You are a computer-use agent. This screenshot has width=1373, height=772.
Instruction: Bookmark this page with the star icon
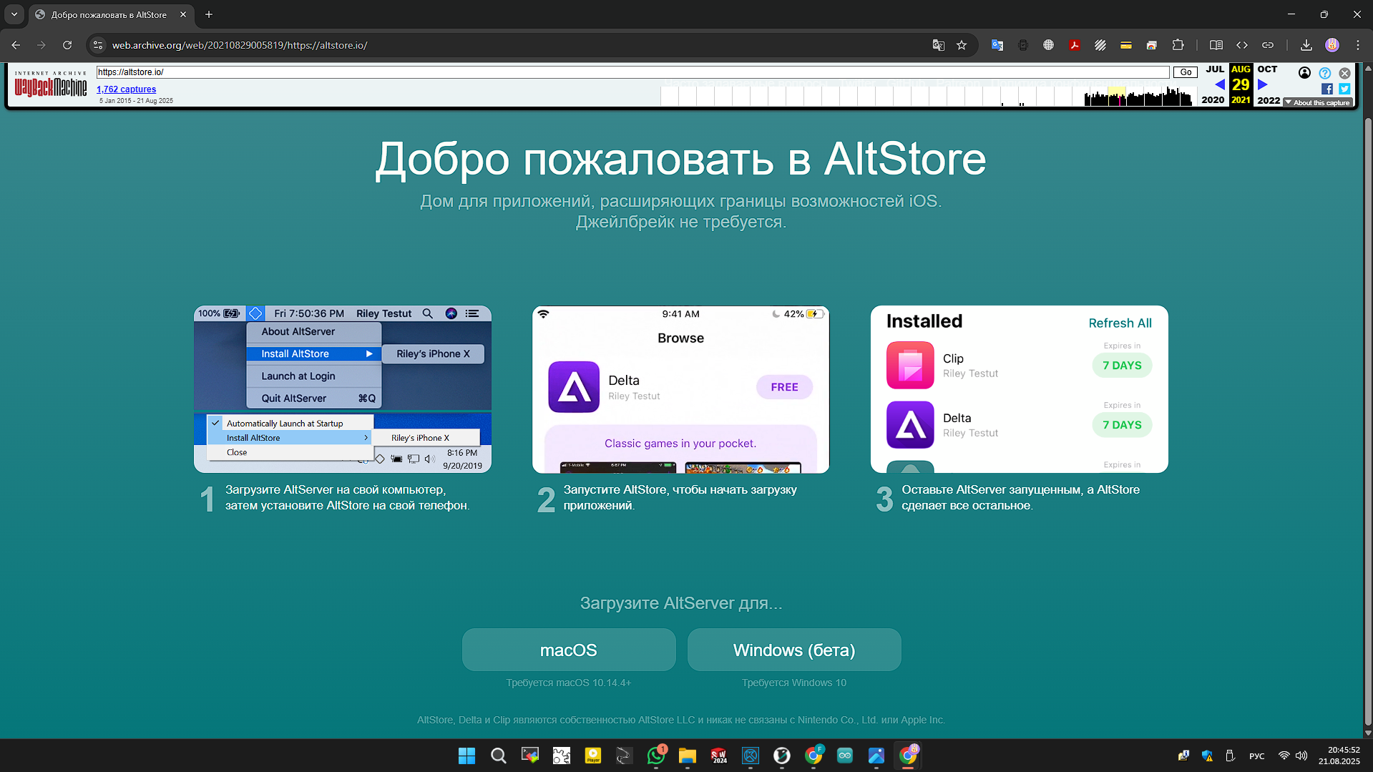[x=962, y=45]
